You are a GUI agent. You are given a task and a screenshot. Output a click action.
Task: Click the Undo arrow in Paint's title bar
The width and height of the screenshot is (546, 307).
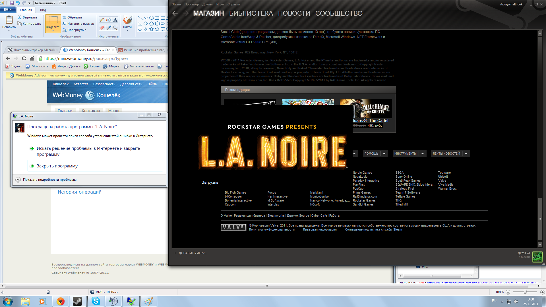click(x=18, y=3)
